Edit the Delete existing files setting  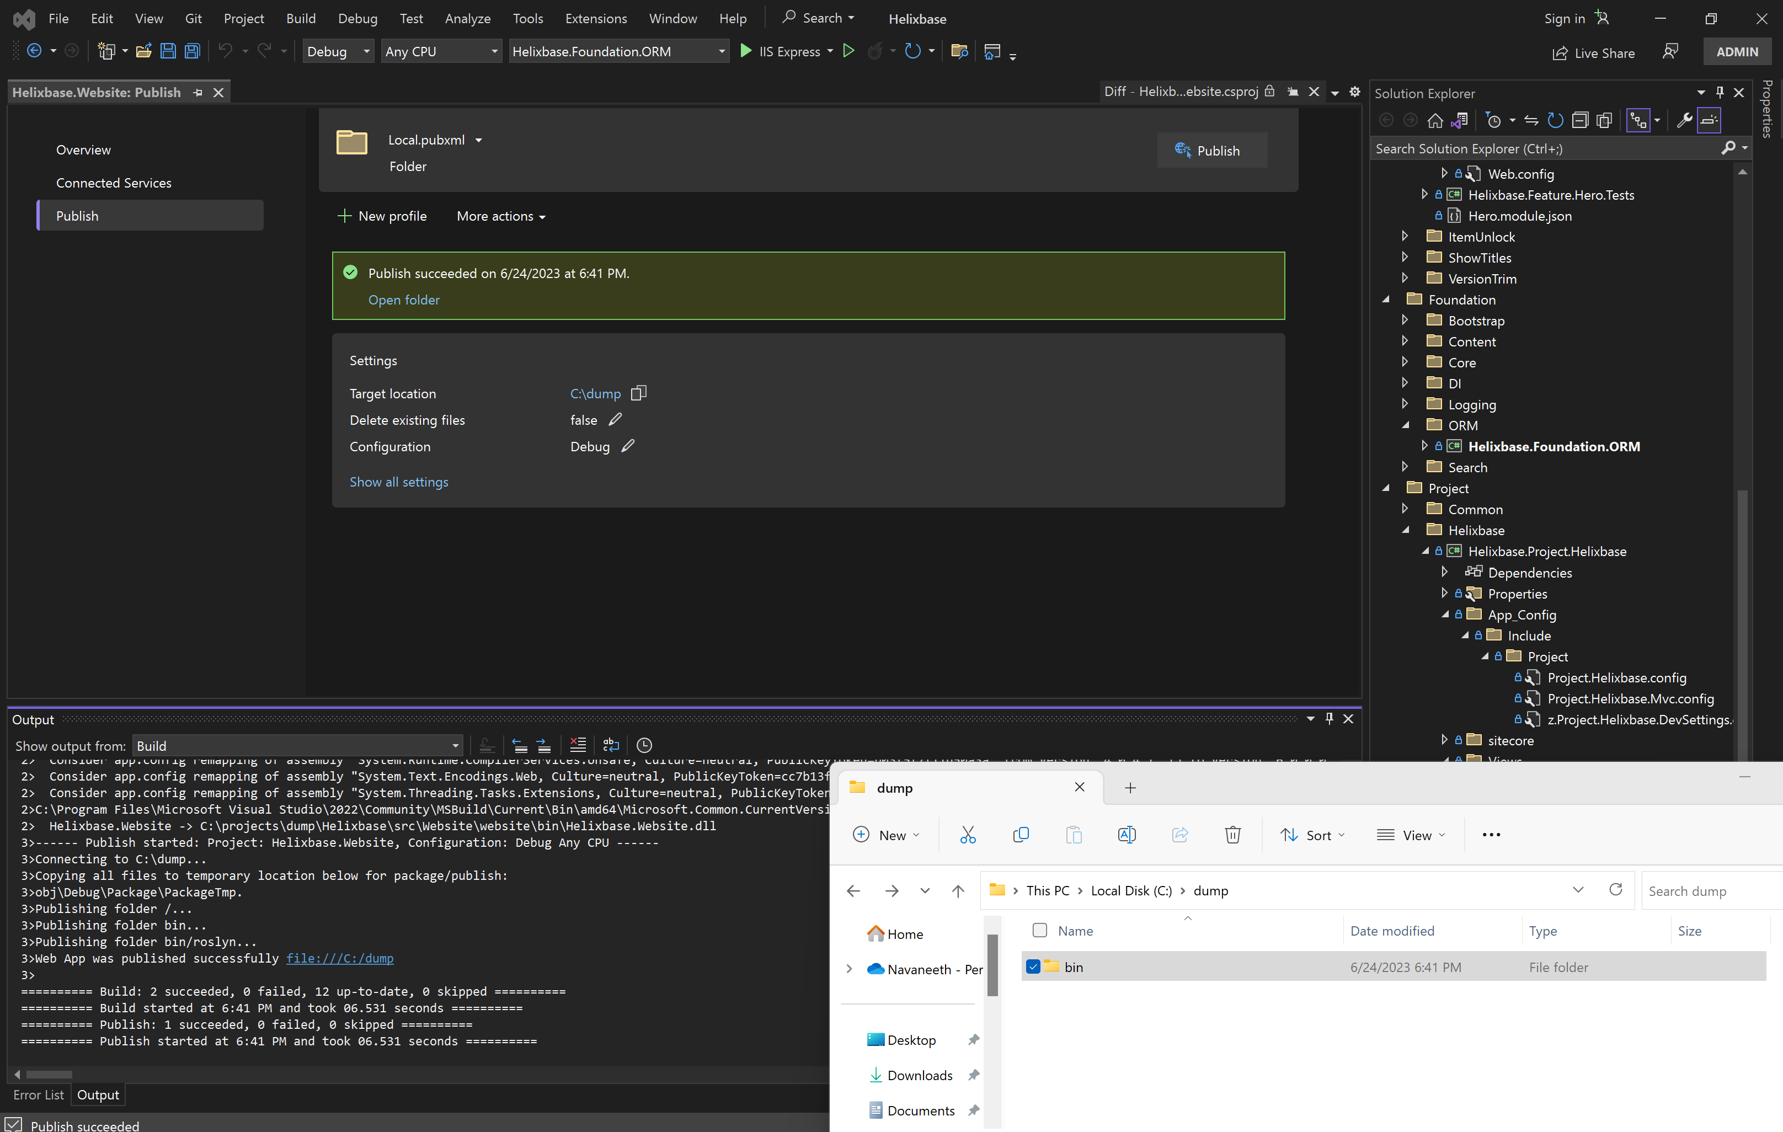pos(615,420)
